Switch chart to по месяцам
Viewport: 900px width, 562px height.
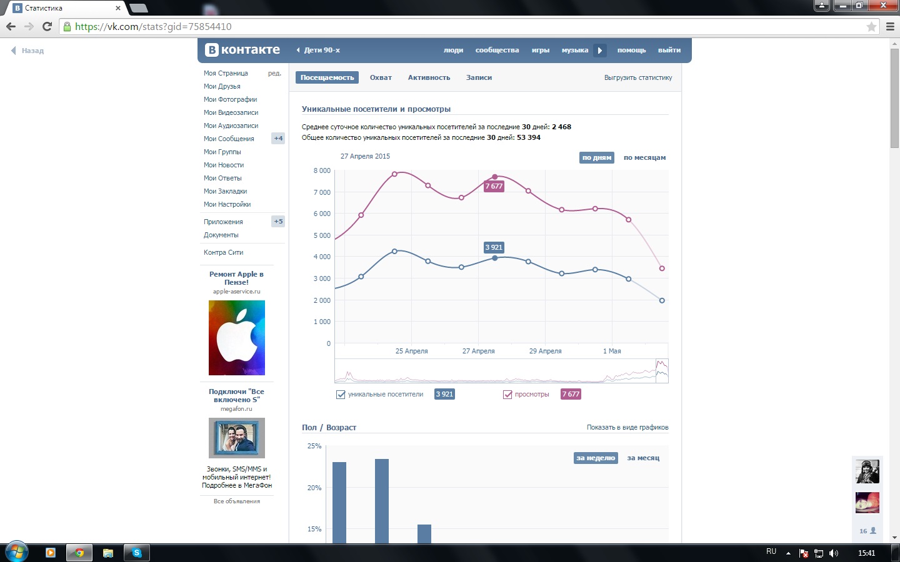644,157
